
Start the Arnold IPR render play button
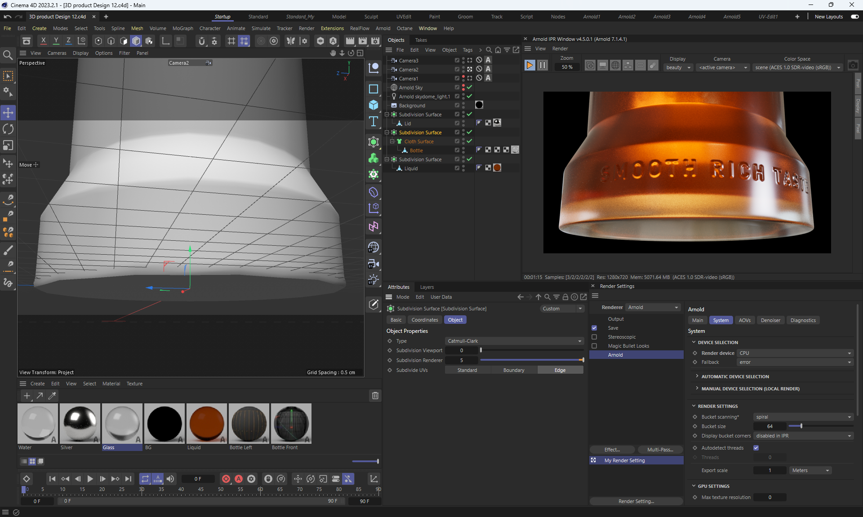[x=529, y=65]
